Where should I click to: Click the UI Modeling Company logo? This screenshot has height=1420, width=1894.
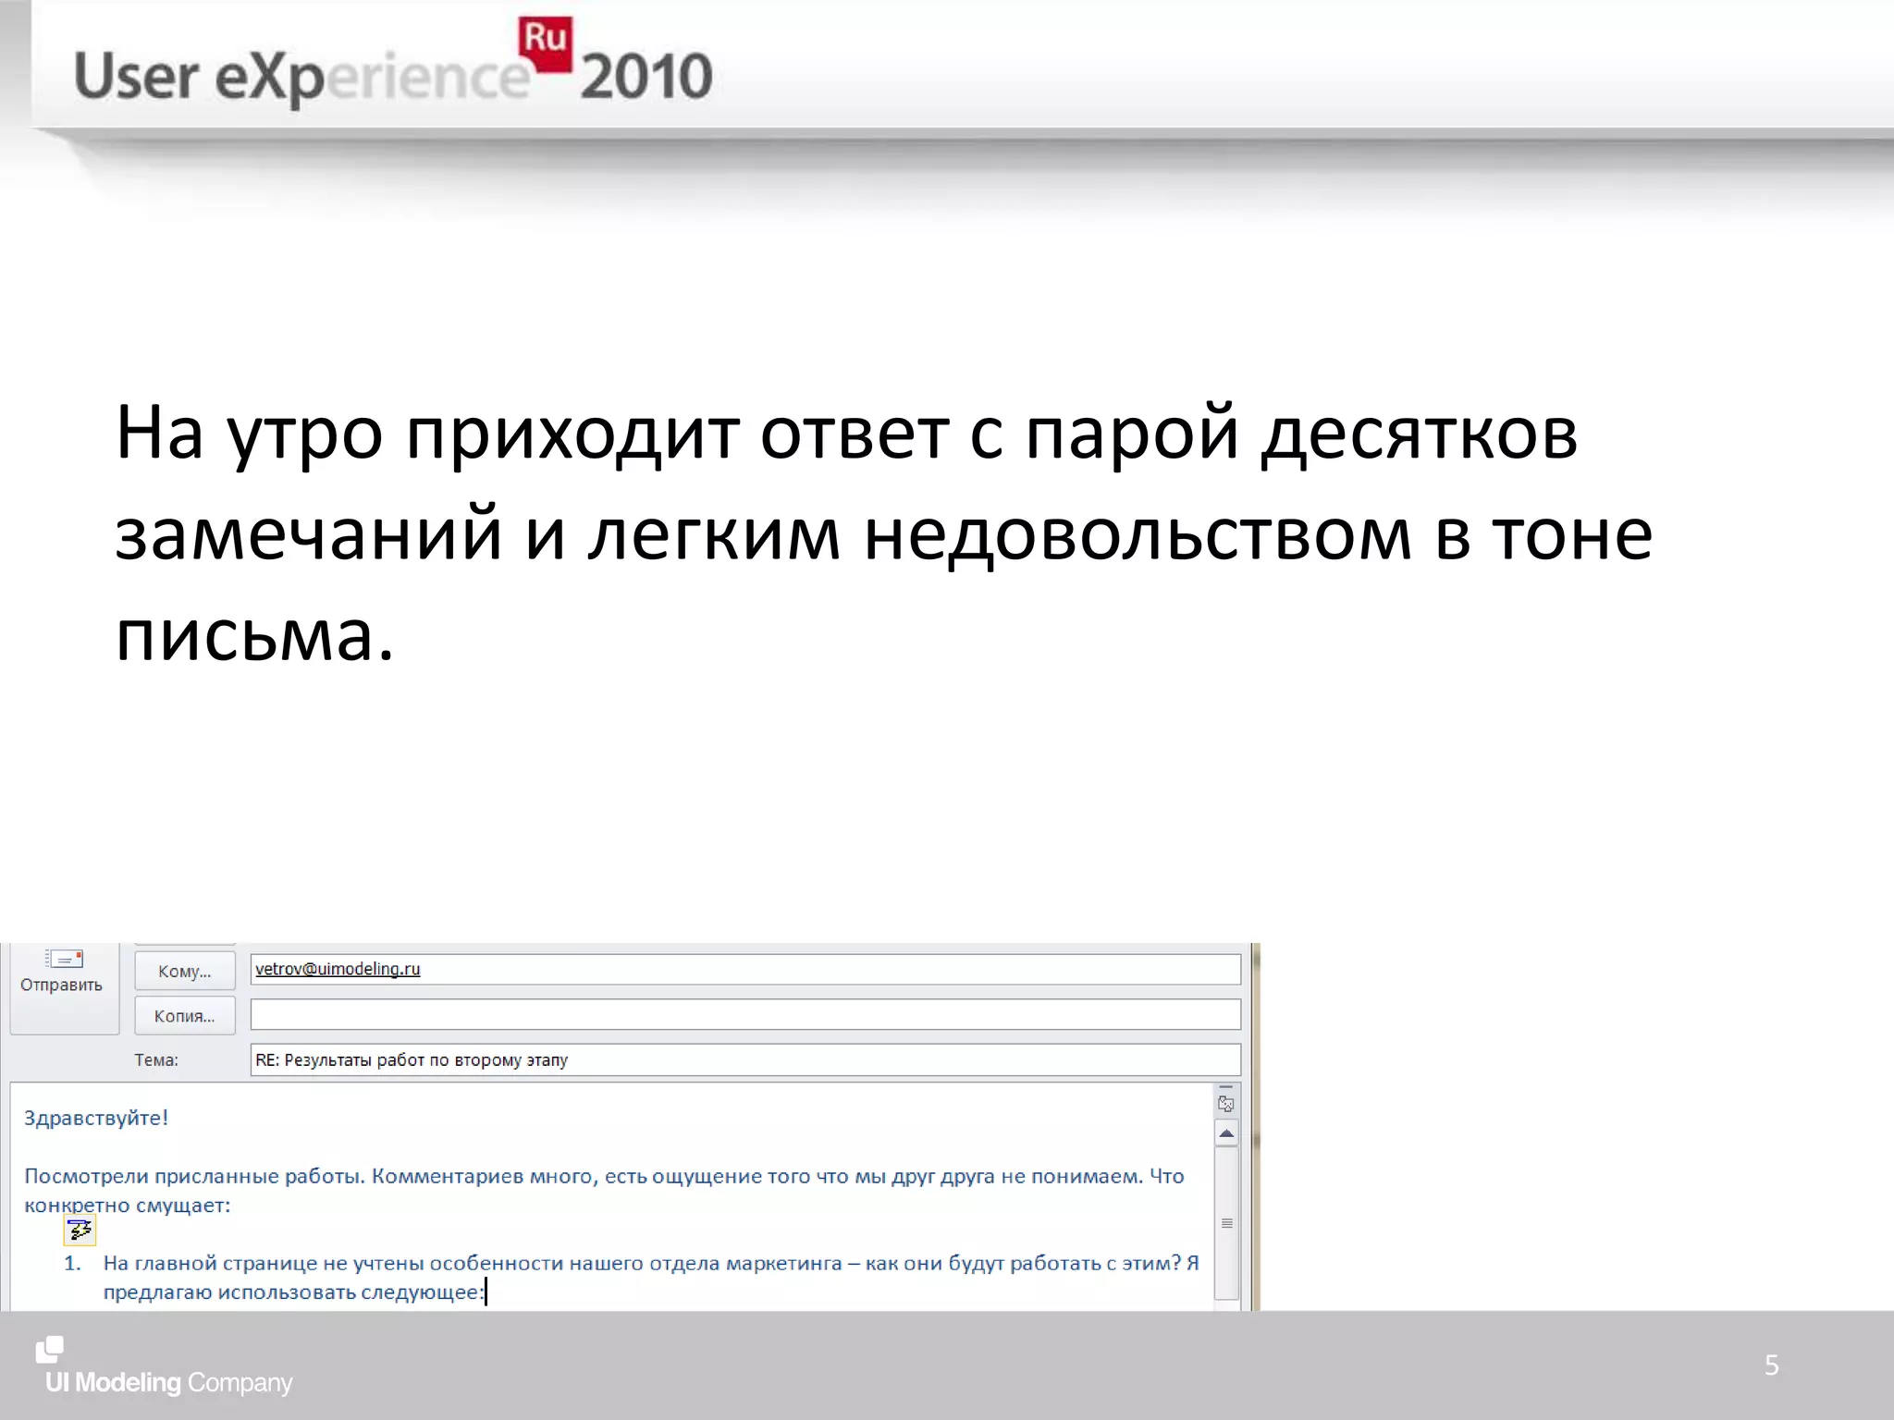tap(164, 1366)
